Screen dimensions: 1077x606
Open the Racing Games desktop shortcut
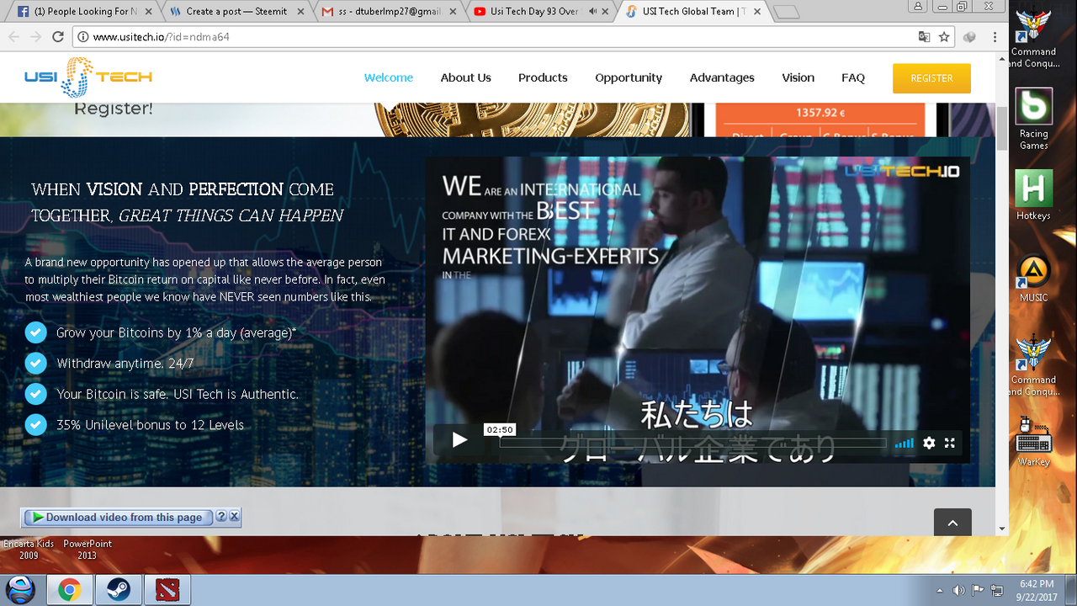(x=1033, y=119)
